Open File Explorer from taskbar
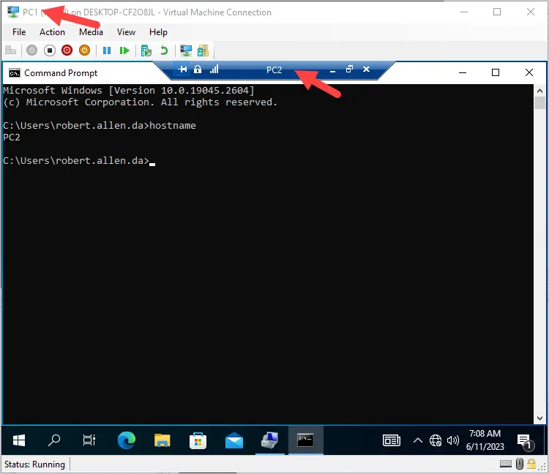 tap(162, 440)
